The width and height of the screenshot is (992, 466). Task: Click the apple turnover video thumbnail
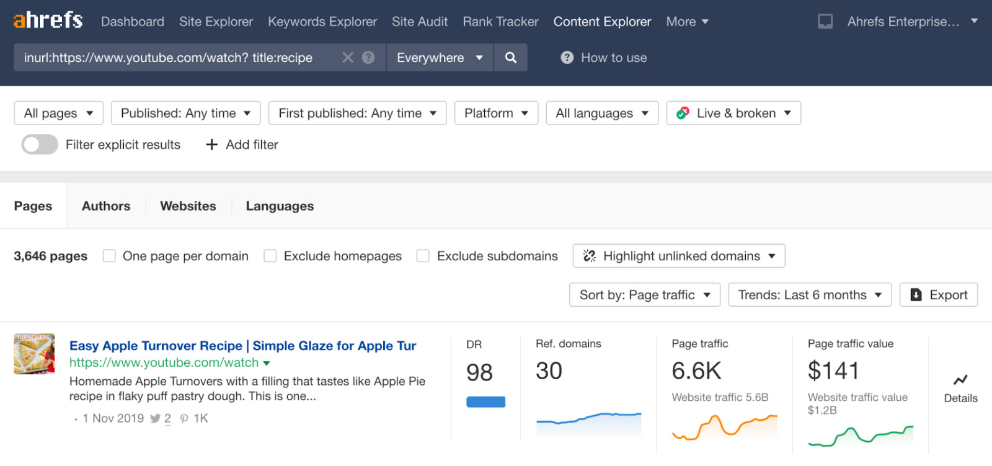(x=34, y=354)
